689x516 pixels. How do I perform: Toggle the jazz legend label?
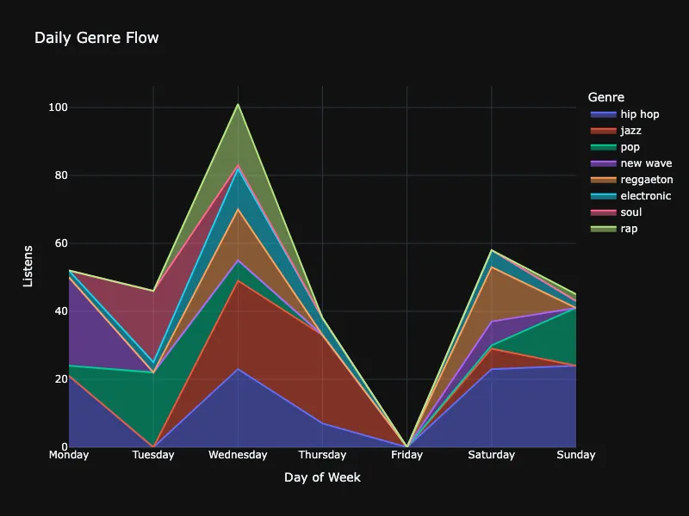tap(630, 131)
